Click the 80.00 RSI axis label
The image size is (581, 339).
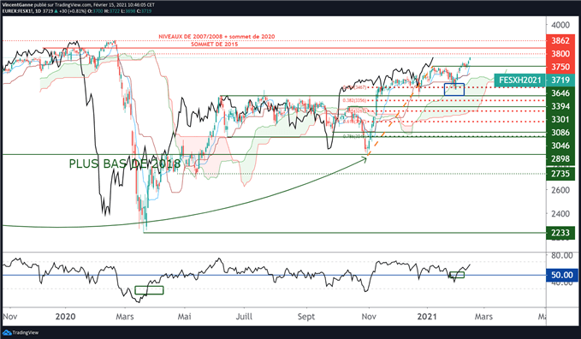(561, 255)
